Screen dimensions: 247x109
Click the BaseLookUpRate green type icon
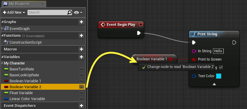(6, 75)
